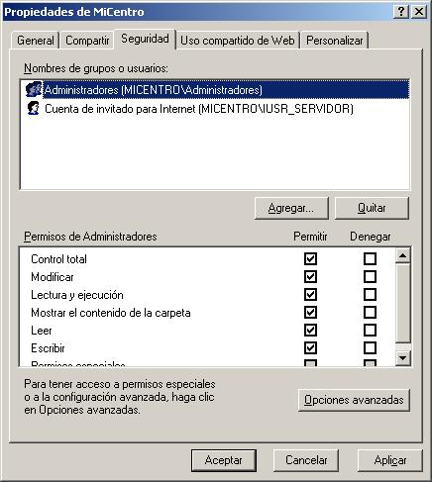Open the Uso compartido de Web tab

[x=238, y=41]
